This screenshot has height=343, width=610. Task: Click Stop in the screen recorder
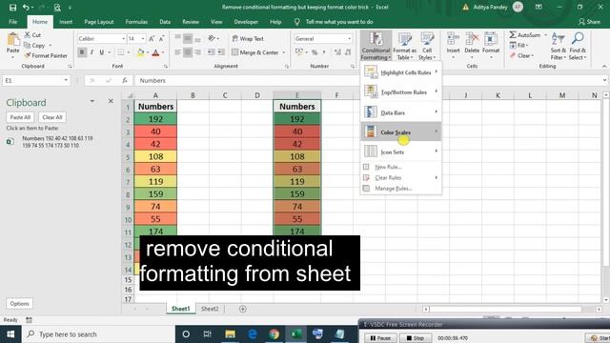click(x=416, y=338)
